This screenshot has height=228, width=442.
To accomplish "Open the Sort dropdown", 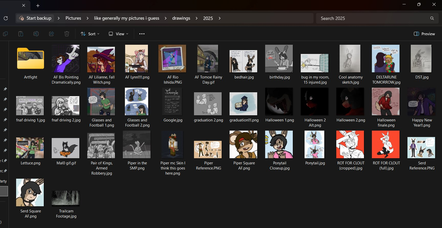I will coord(90,34).
